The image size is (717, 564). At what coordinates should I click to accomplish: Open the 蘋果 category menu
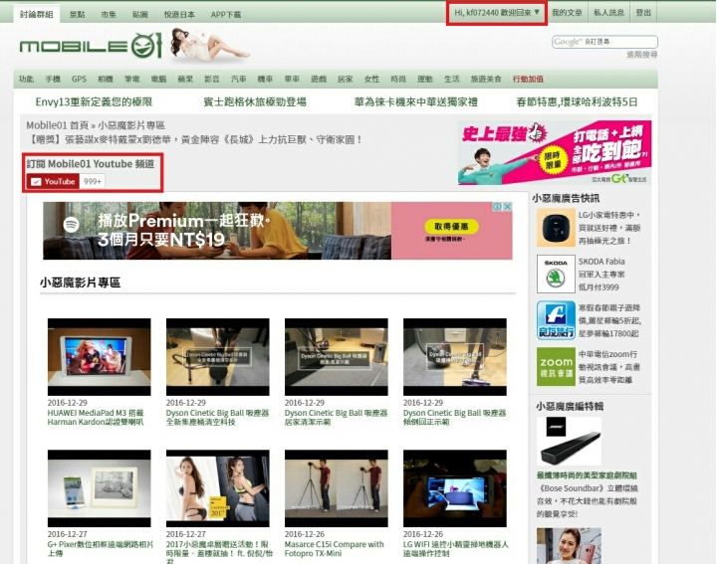tap(185, 79)
